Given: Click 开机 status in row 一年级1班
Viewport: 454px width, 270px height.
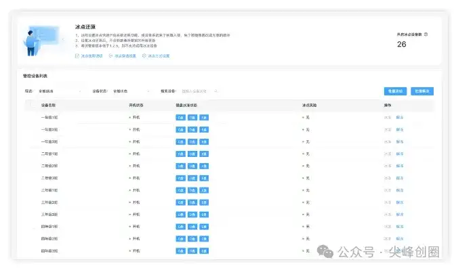Looking at the screenshot, I should pyautogui.click(x=136, y=117).
